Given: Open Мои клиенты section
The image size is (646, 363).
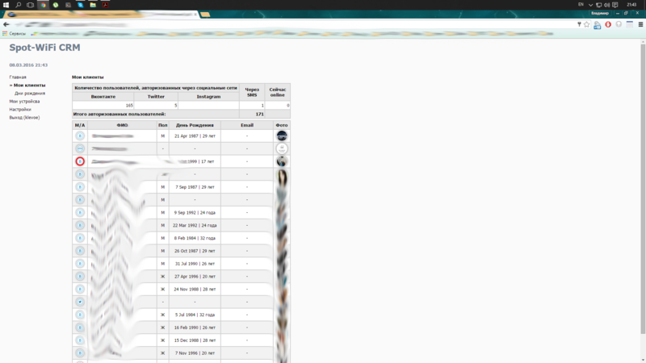Looking at the screenshot, I should pos(29,86).
